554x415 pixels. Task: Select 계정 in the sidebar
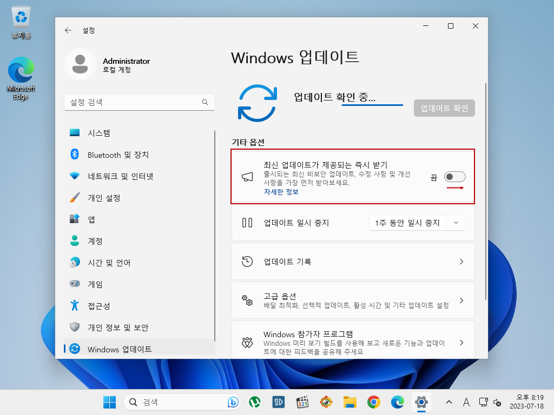tap(140, 241)
